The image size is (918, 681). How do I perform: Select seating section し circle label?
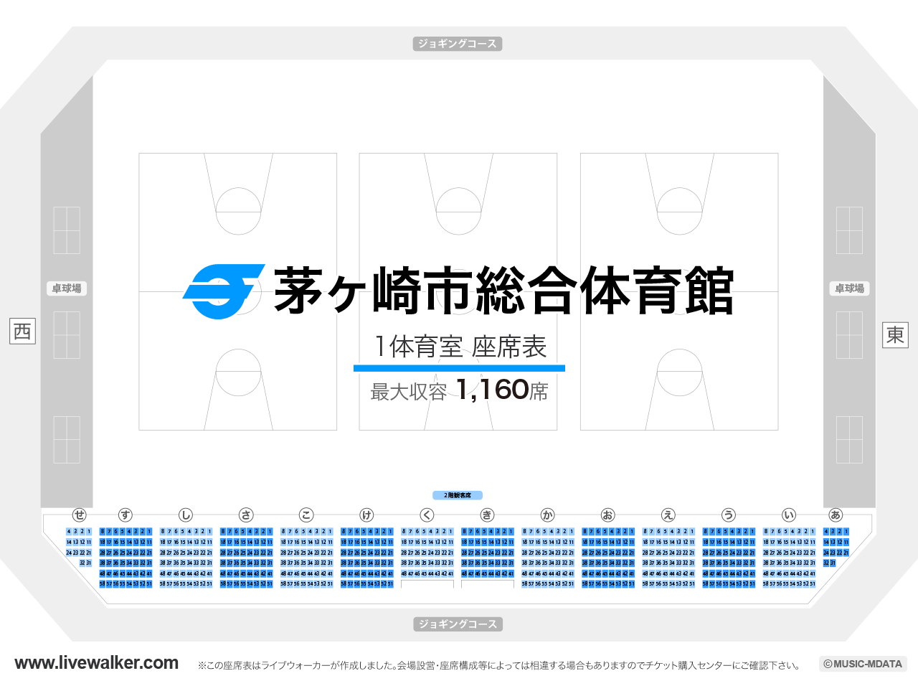click(186, 515)
